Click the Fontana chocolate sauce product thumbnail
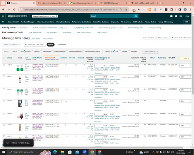The image size is (194, 155). coord(20,103)
